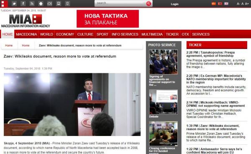Open the MACEDONIA menu section
This screenshot has height=154, width=251.
[x=26, y=34]
